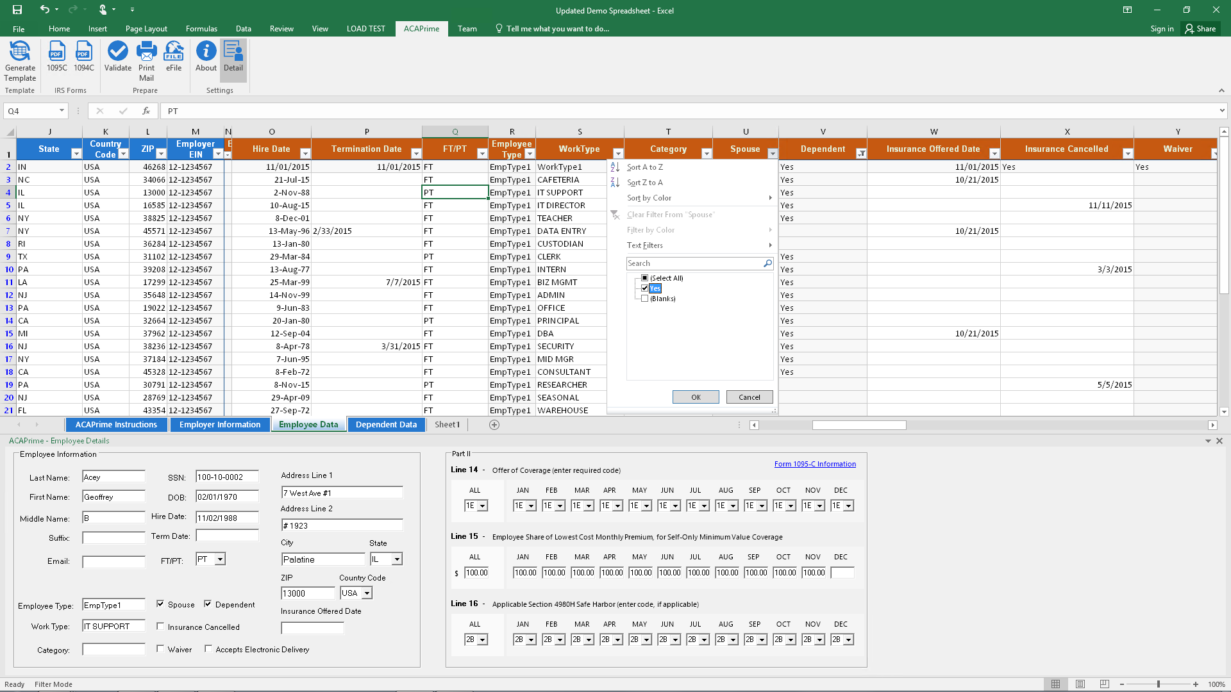
Task: Uncheck the Yes filter checkbox
Action: pos(645,288)
